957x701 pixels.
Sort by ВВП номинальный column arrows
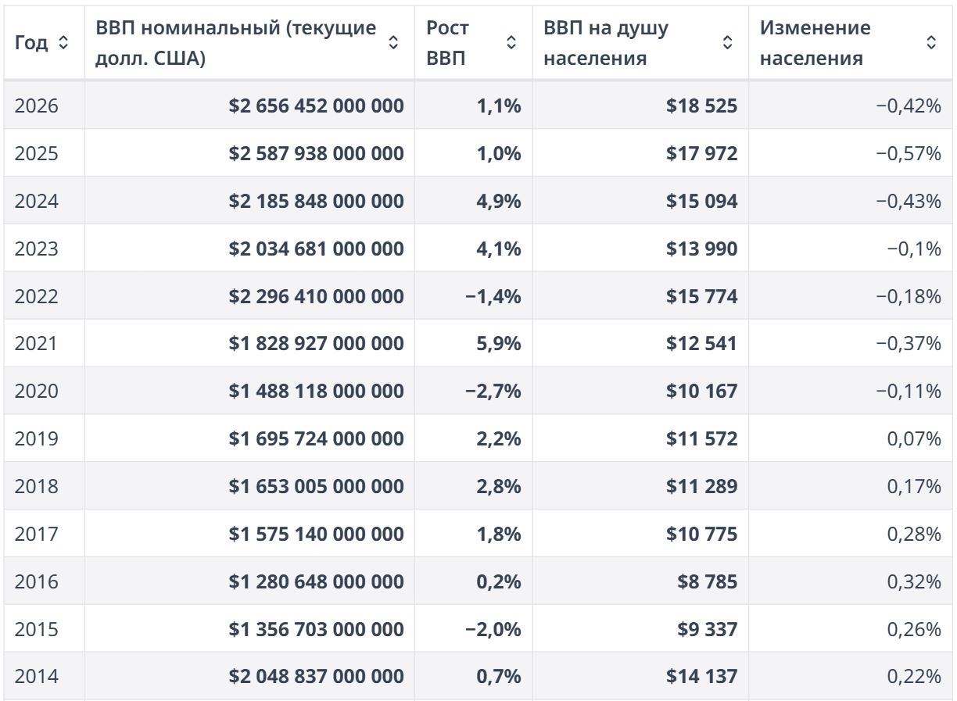[394, 43]
